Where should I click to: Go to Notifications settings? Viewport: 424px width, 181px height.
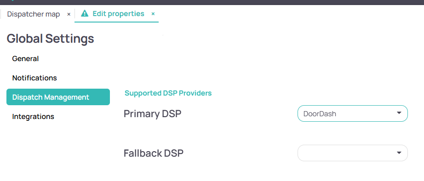pyautogui.click(x=34, y=78)
